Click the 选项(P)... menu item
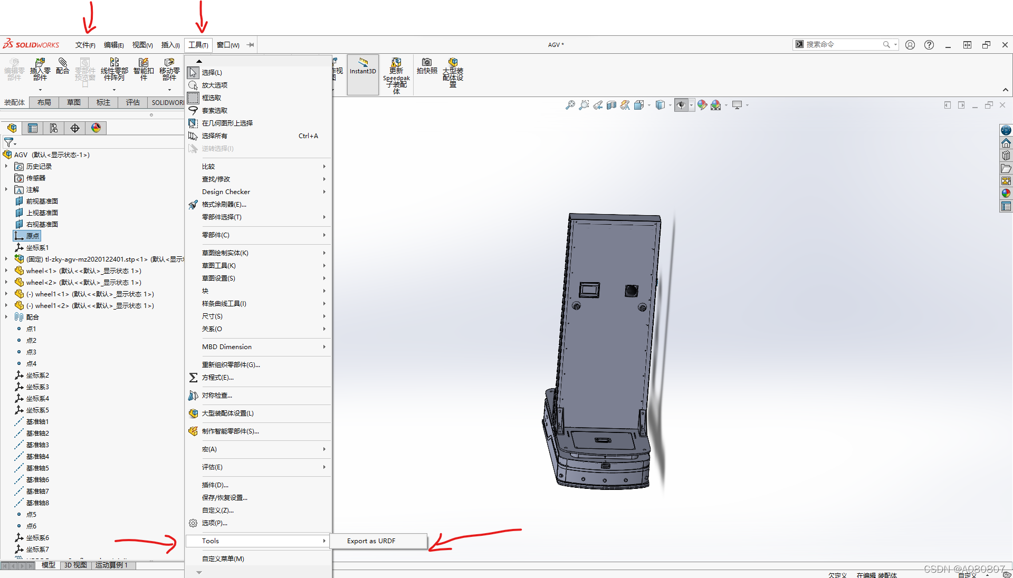This screenshot has height=578, width=1013. click(214, 523)
